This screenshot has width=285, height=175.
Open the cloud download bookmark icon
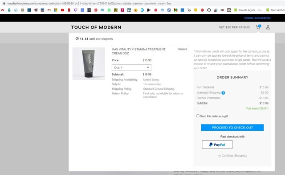[x=16, y=10]
